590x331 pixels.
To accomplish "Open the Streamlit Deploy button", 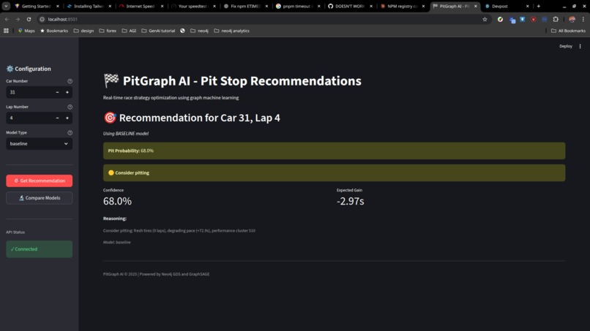I will click(566, 46).
